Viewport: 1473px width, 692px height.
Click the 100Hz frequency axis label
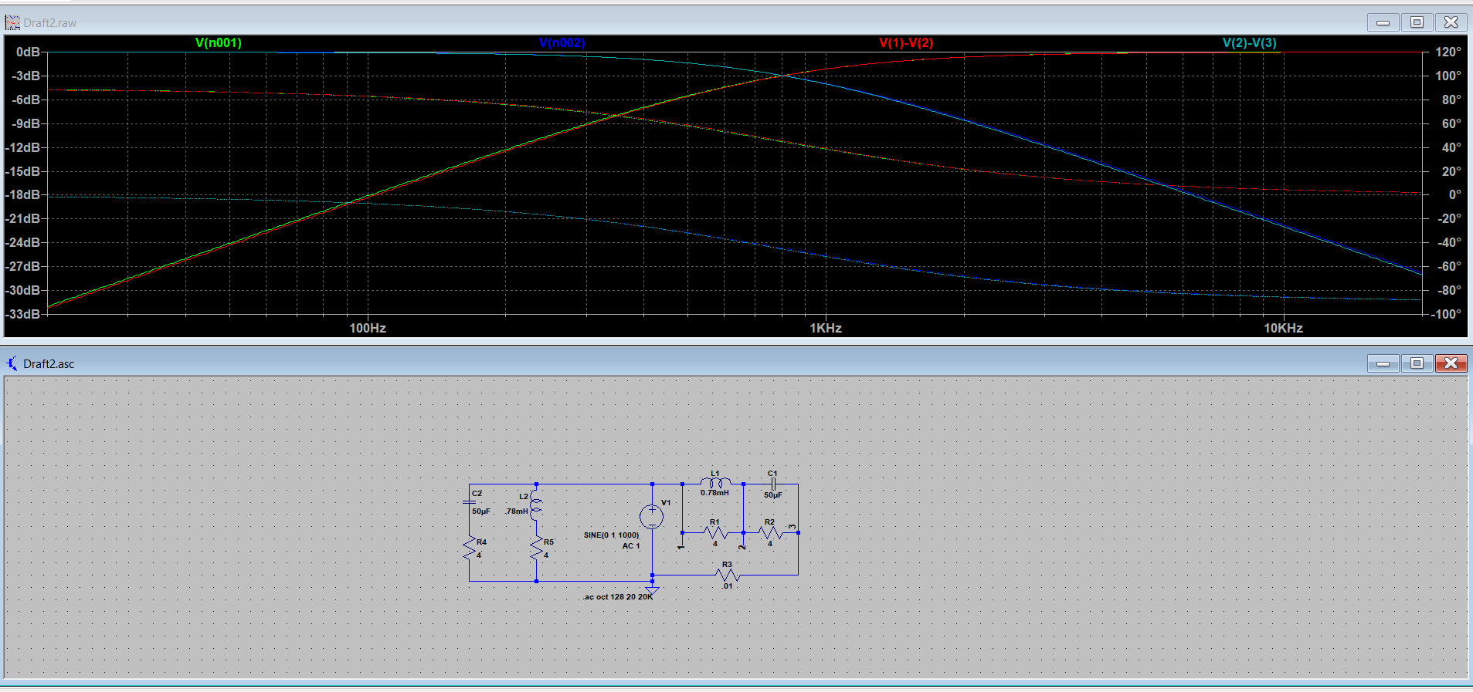[x=368, y=328]
